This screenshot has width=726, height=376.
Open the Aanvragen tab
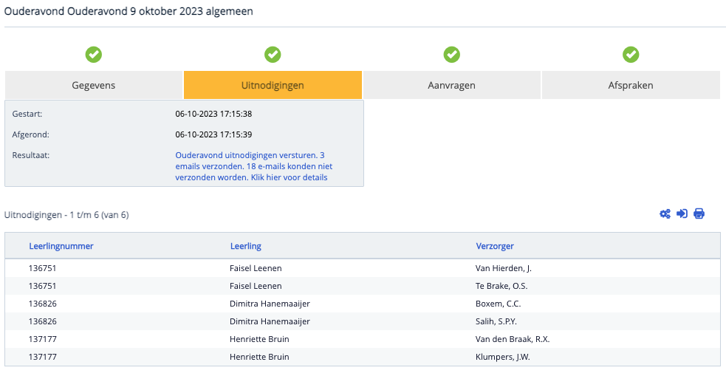pos(451,85)
